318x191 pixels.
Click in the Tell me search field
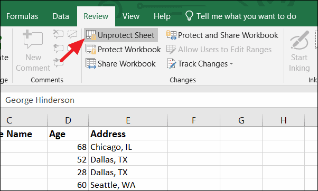tap(246, 16)
